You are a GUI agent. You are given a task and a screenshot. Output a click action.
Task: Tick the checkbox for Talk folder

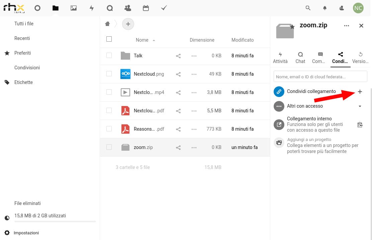point(109,55)
